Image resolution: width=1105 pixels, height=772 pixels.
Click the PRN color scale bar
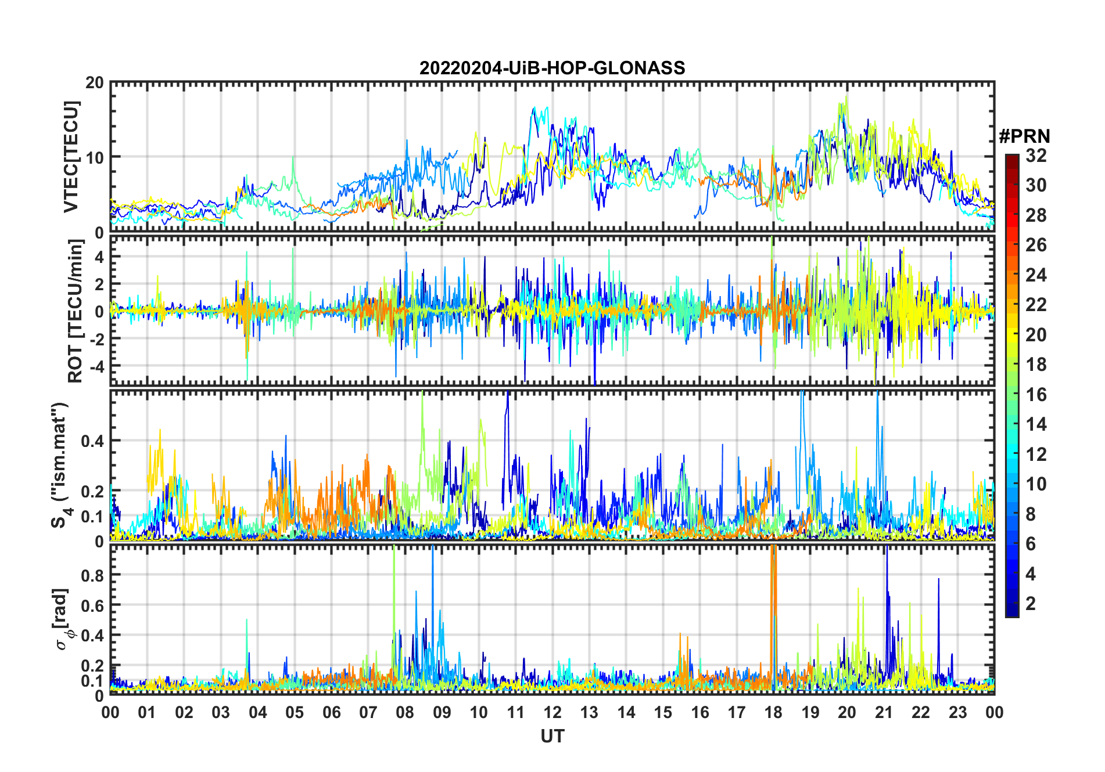1011,385
